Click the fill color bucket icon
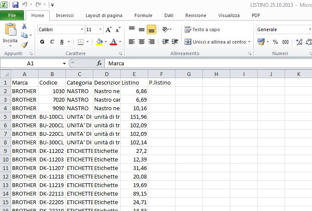Image resolution: width=312 pixels, height=211 pixels. click(99, 42)
